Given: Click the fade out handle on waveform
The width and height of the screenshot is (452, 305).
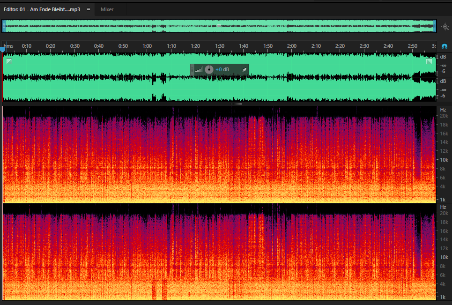Looking at the screenshot, I should 429,61.
